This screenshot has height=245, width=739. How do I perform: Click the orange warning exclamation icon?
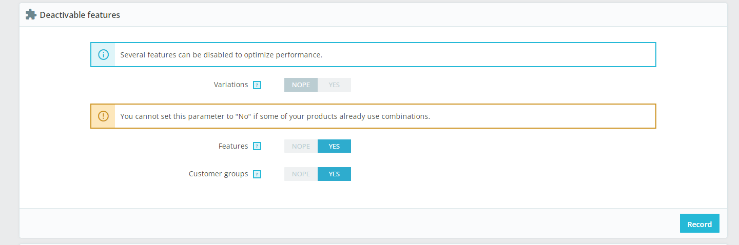103,116
